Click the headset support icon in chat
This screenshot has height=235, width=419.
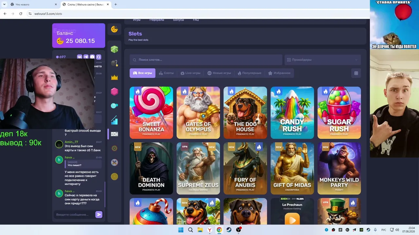click(99, 57)
